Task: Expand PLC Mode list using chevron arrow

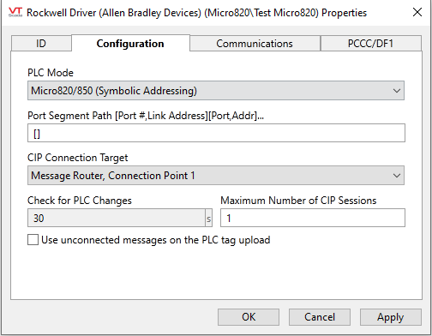Action: 397,91
